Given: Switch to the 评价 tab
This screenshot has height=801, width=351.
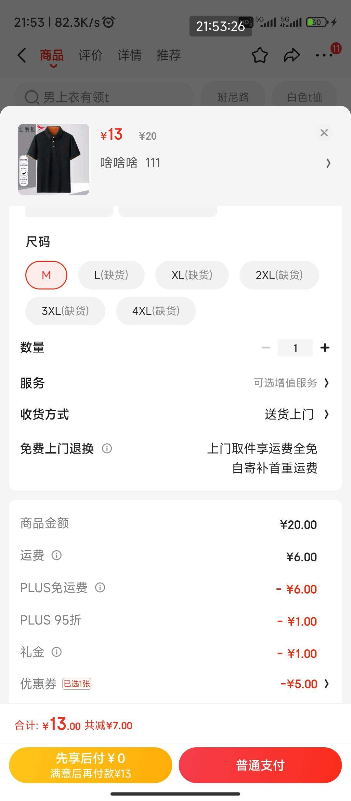Looking at the screenshot, I should 91,55.
